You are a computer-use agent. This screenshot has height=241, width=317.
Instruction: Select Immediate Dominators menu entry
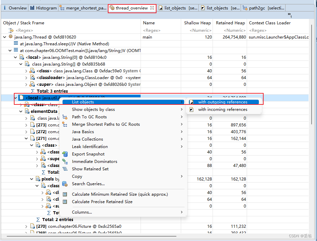point(123,162)
